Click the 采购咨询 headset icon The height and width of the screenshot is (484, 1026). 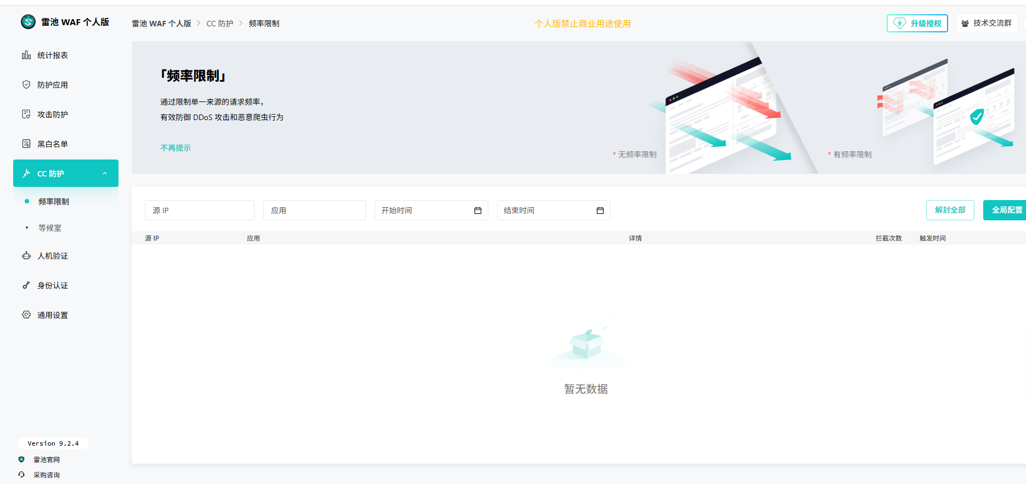21,475
